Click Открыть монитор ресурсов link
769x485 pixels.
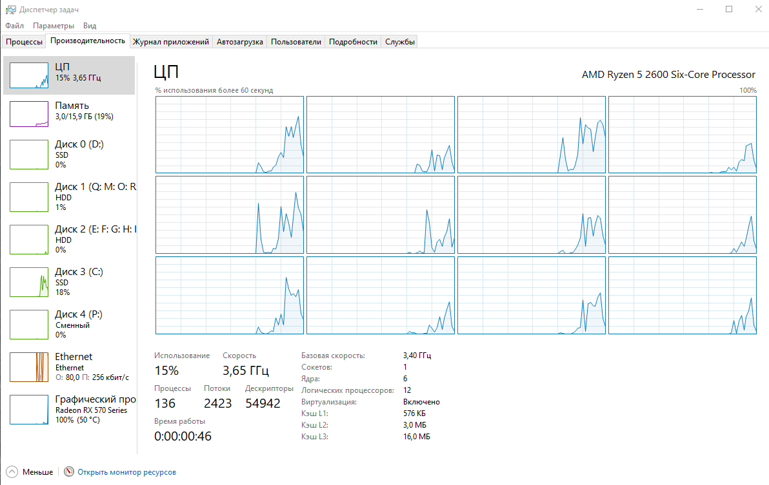pyautogui.click(x=126, y=472)
